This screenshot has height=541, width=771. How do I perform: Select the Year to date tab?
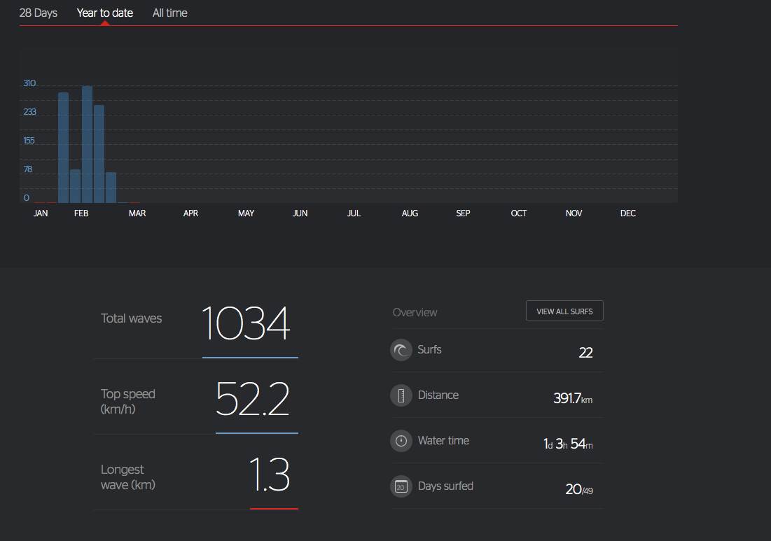click(x=105, y=13)
